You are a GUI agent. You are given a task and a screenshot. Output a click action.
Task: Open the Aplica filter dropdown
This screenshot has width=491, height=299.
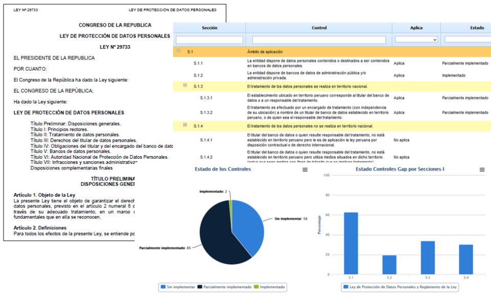point(416,40)
